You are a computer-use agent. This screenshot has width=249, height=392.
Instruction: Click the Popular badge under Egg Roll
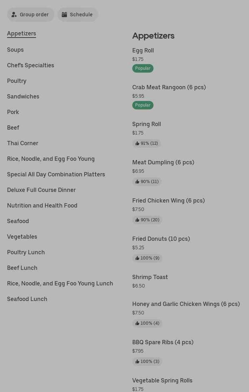coord(143,68)
